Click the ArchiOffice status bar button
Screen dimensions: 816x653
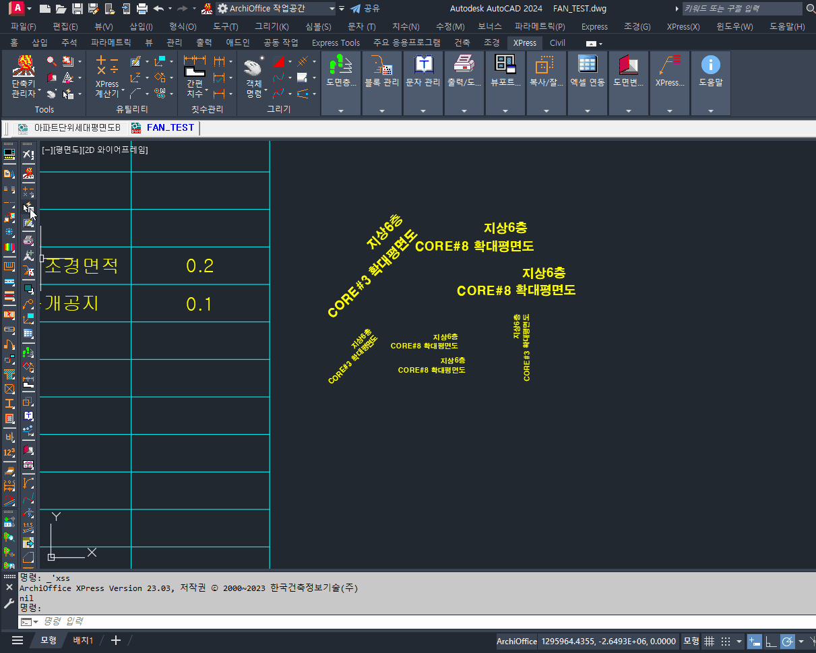tap(517, 641)
